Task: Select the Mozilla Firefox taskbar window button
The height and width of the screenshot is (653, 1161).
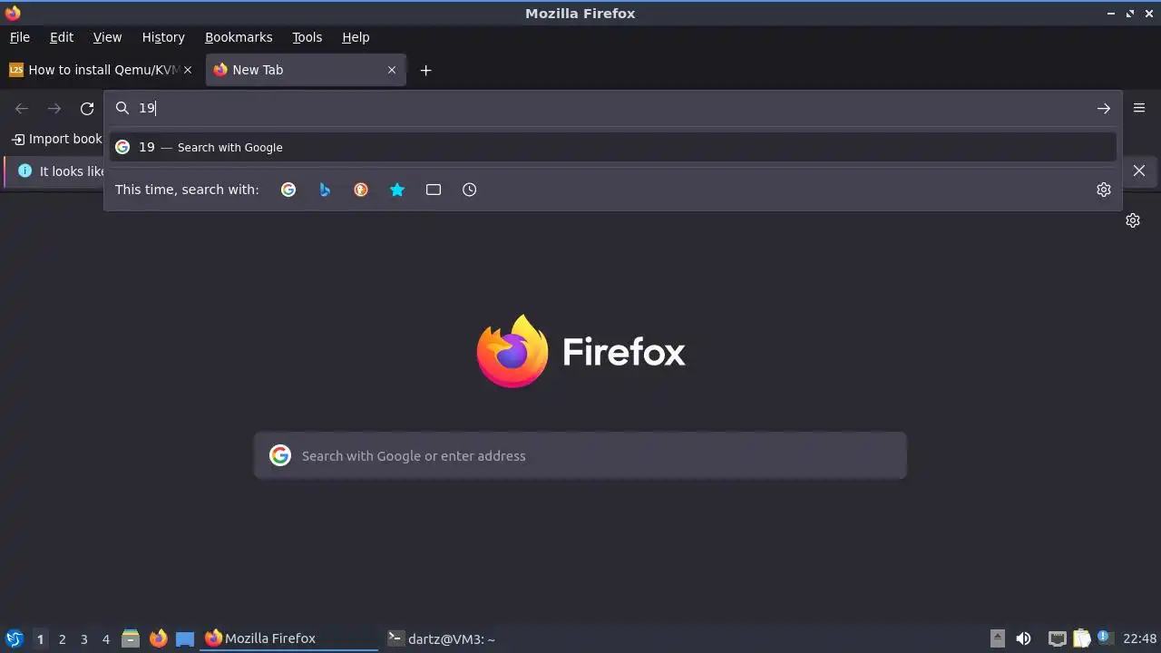Action: (289, 638)
